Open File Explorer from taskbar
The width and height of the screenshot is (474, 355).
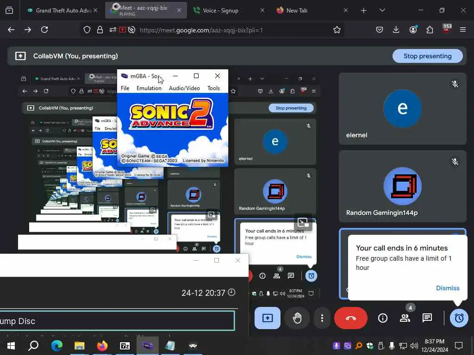[80, 345]
